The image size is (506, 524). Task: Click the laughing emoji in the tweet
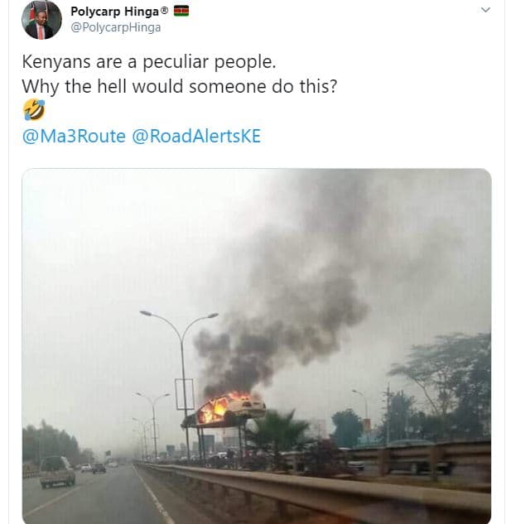point(33,111)
